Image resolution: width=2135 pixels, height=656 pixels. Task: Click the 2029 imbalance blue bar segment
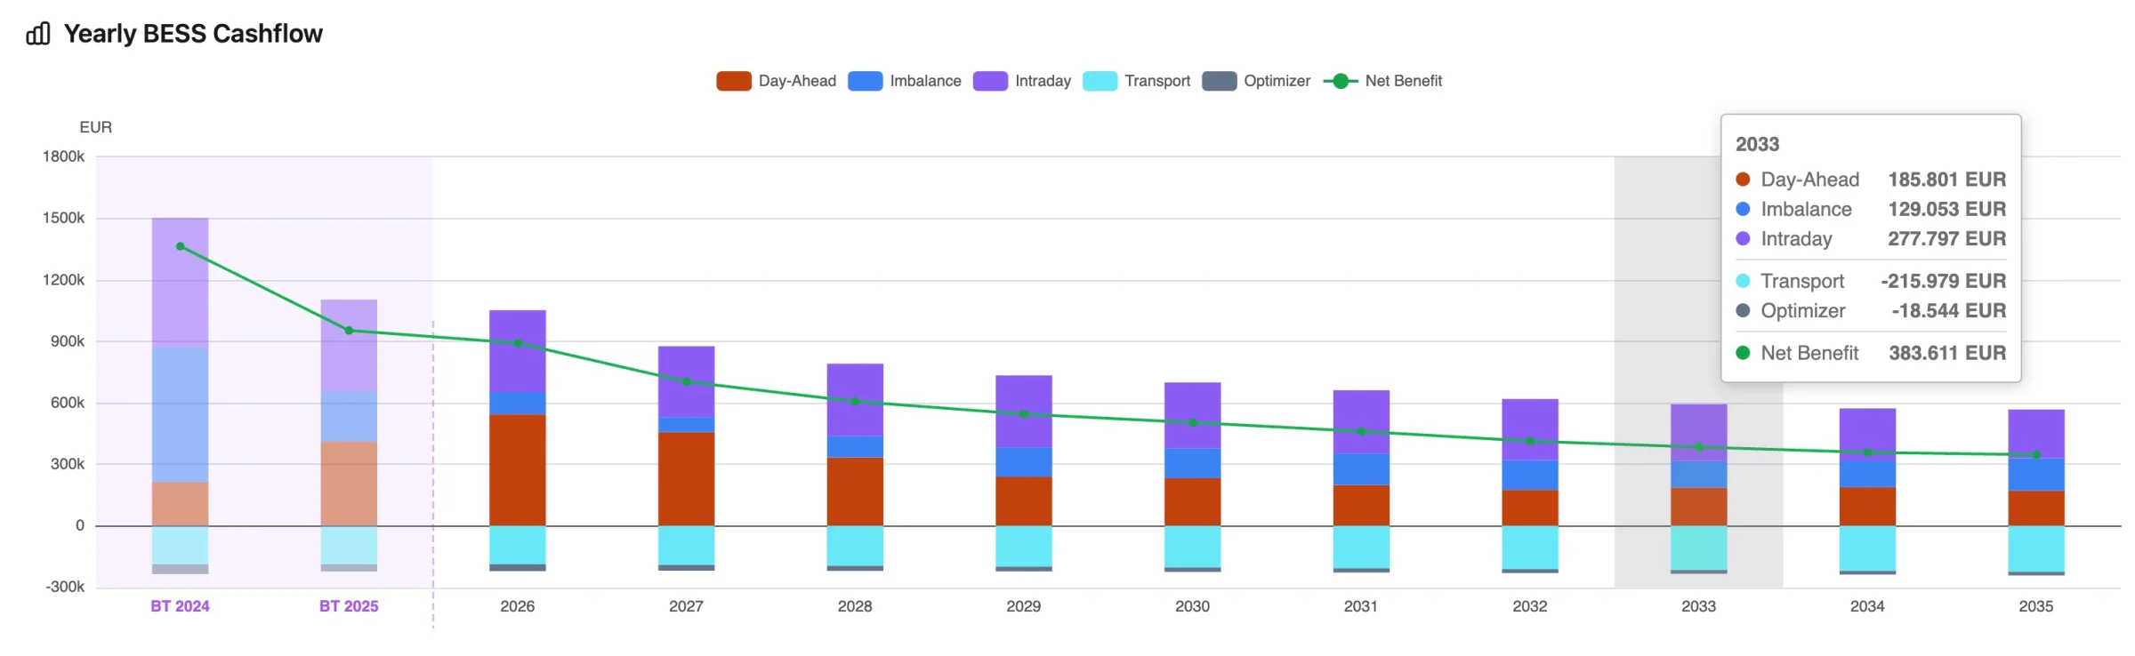(1024, 462)
